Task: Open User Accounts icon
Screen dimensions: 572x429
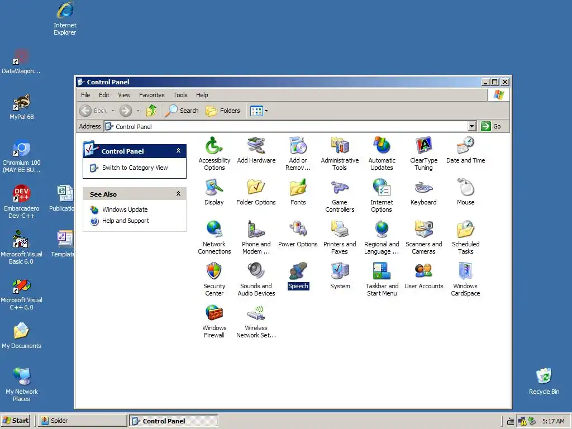Action: [423, 271]
